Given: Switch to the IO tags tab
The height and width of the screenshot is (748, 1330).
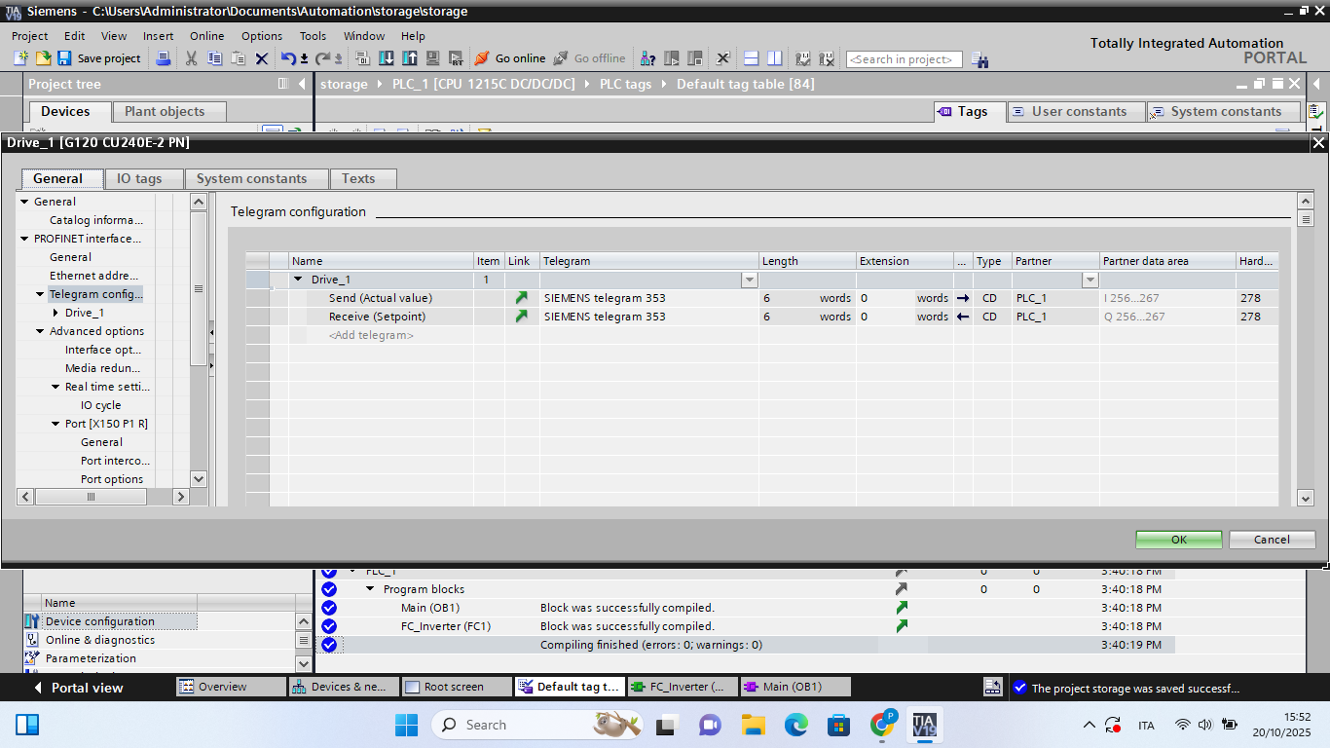Looking at the screenshot, I should [139, 178].
